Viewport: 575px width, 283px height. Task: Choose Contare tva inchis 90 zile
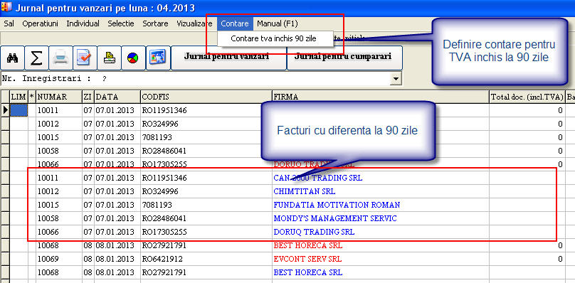[x=273, y=38]
